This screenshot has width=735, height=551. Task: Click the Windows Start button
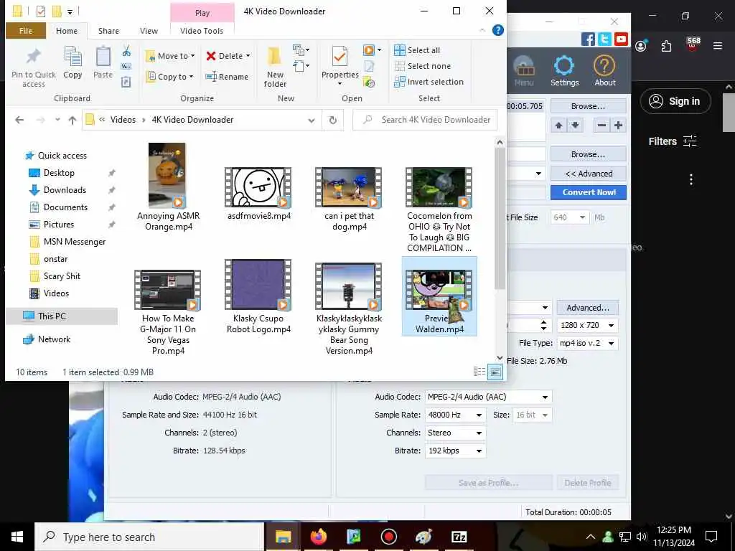pos(17,537)
